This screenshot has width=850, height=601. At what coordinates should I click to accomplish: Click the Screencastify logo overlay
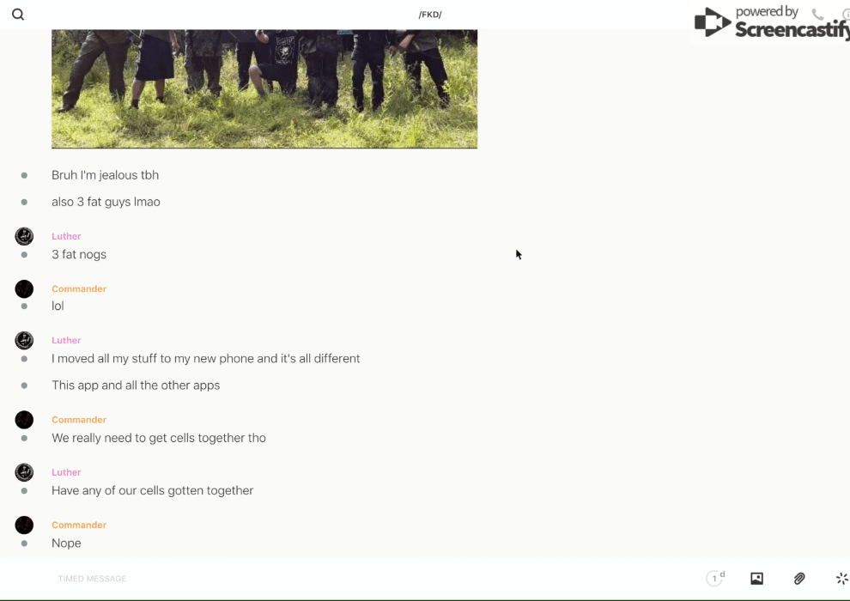pyautogui.click(x=772, y=21)
